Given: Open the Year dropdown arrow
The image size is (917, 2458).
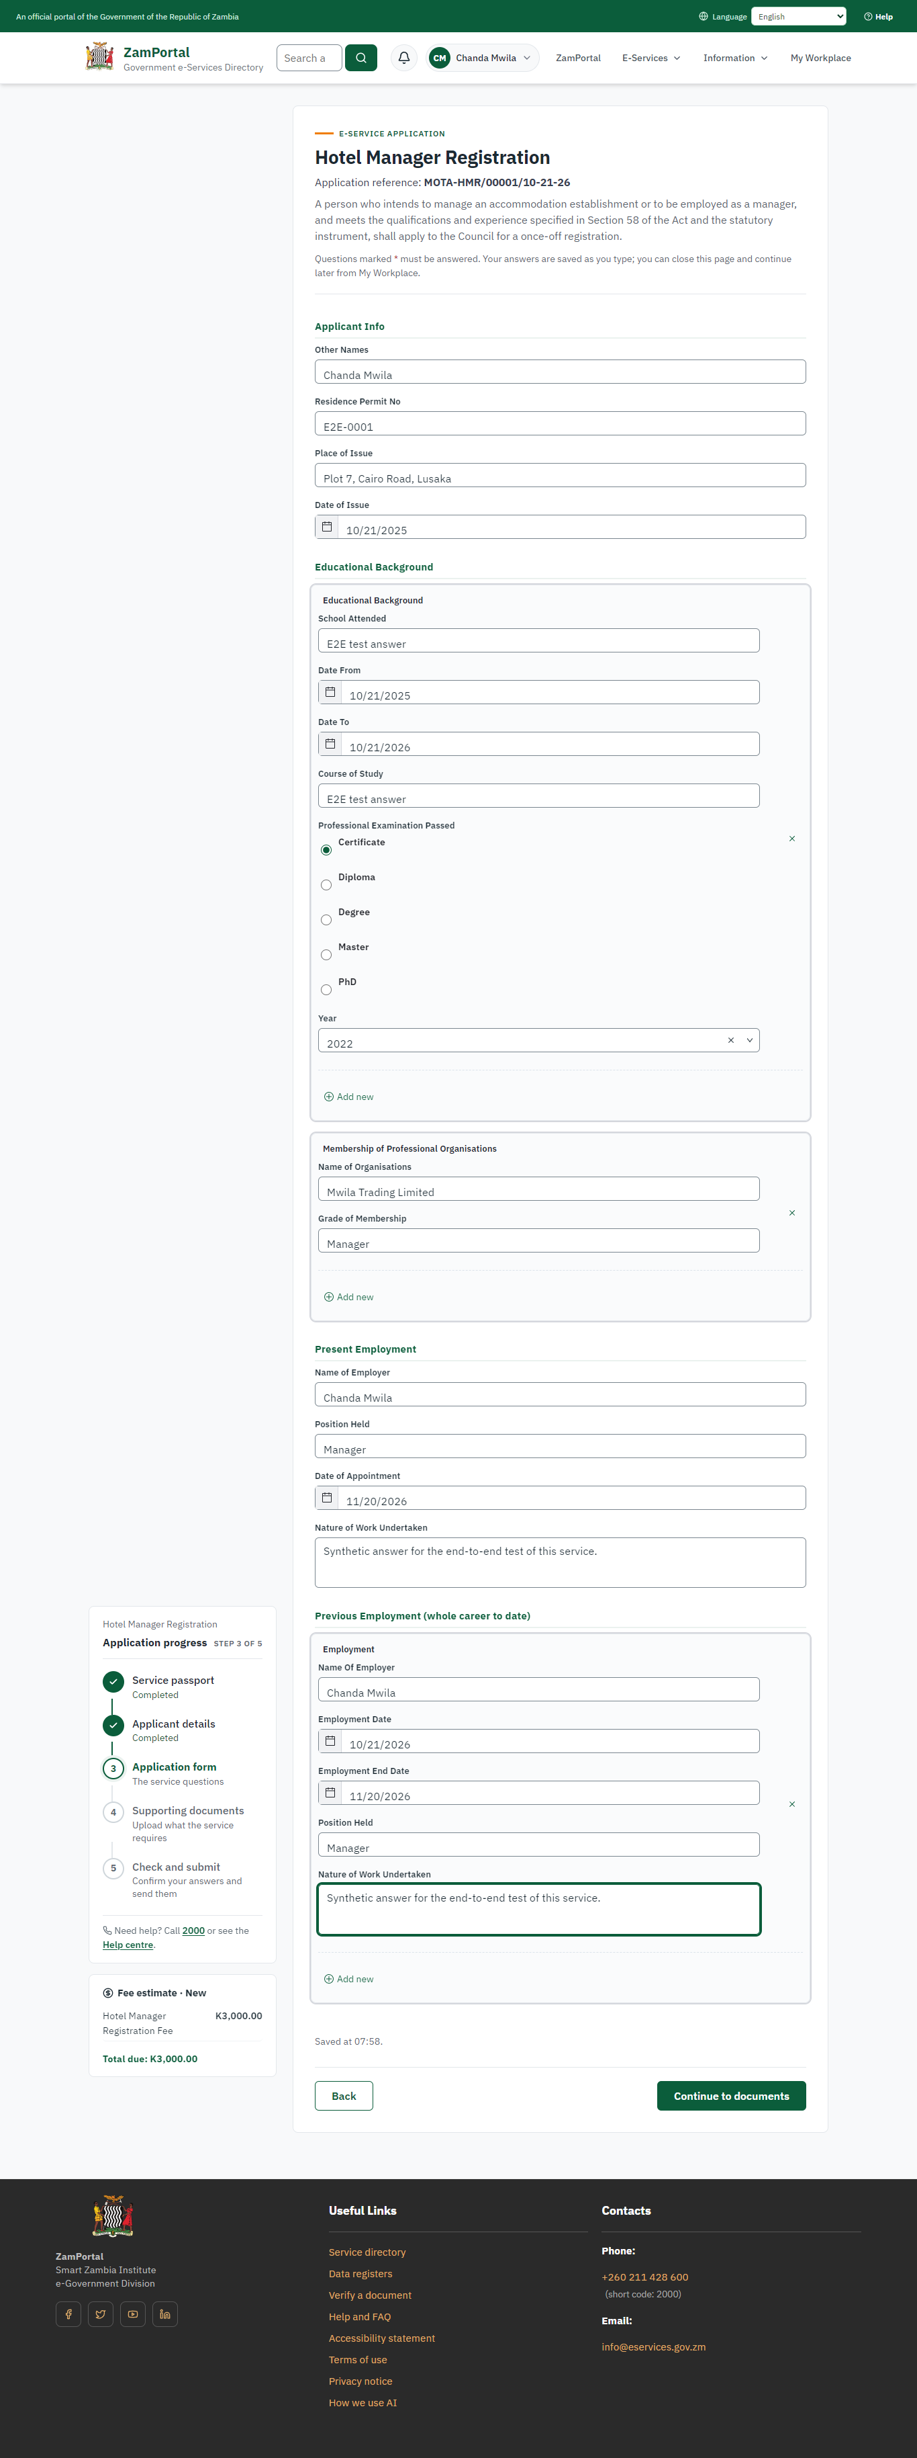Looking at the screenshot, I should point(749,1040).
